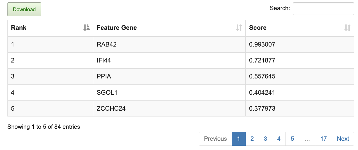Sort table by Rank header
The image size is (358, 150).
19,28
